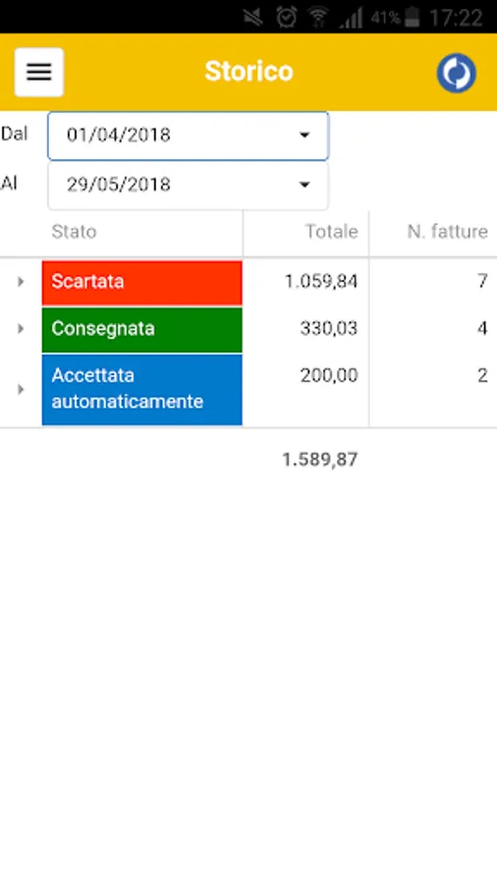The image size is (497, 884).
Task: Expand the Scartata row arrow
Action: point(21,281)
